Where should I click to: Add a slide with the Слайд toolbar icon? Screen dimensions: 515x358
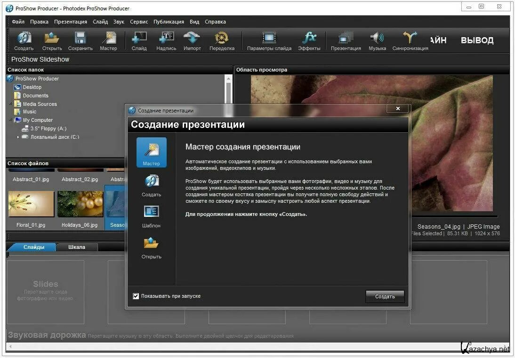tap(139, 41)
